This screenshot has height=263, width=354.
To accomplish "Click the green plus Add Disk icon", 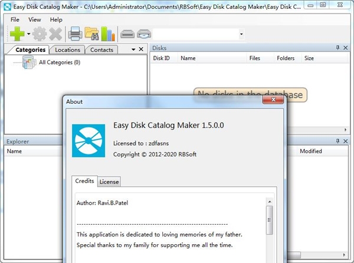I will (17, 34).
